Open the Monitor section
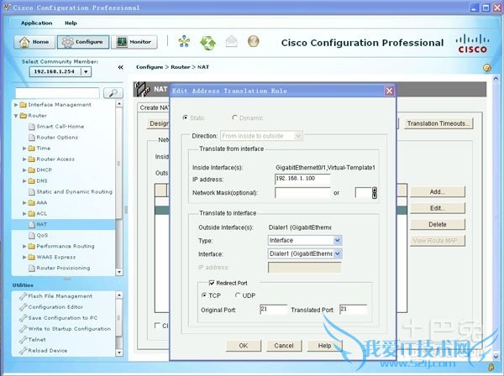Viewport: 504px width, 376px height. click(134, 42)
